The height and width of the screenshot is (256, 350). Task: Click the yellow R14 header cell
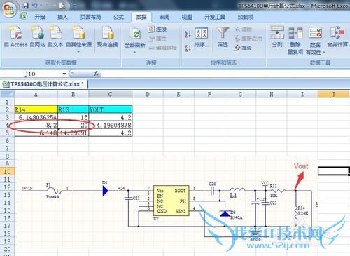pyautogui.click(x=36, y=109)
